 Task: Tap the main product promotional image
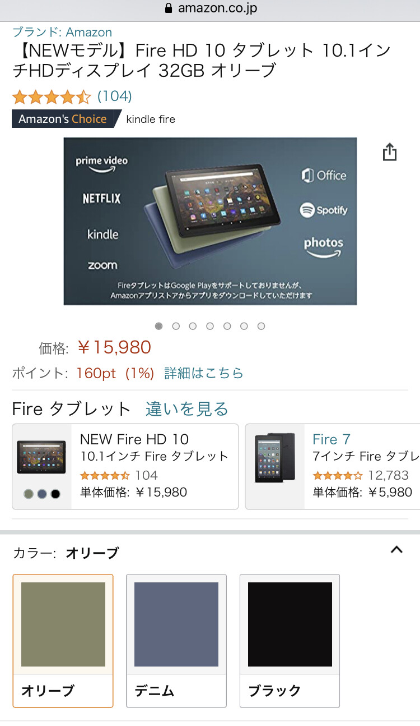point(210,221)
